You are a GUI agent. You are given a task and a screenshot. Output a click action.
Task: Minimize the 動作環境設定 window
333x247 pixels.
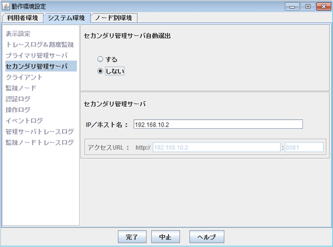pyautogui.click(x=292, y=7)
